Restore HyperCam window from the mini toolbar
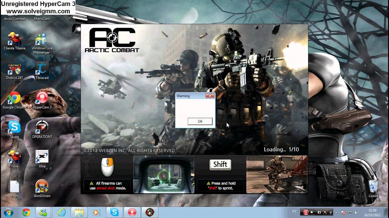This screenshot has height=218, width=389. 330,213
